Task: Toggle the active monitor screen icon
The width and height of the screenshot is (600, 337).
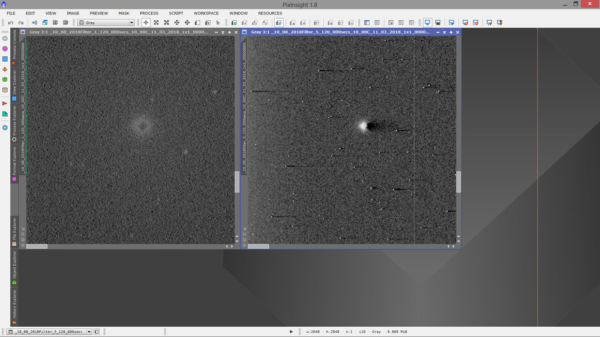Action: click(427, 23)
